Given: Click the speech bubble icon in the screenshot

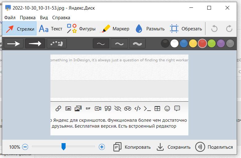Looking at the screenshot, I should click(x=177, y=108).
